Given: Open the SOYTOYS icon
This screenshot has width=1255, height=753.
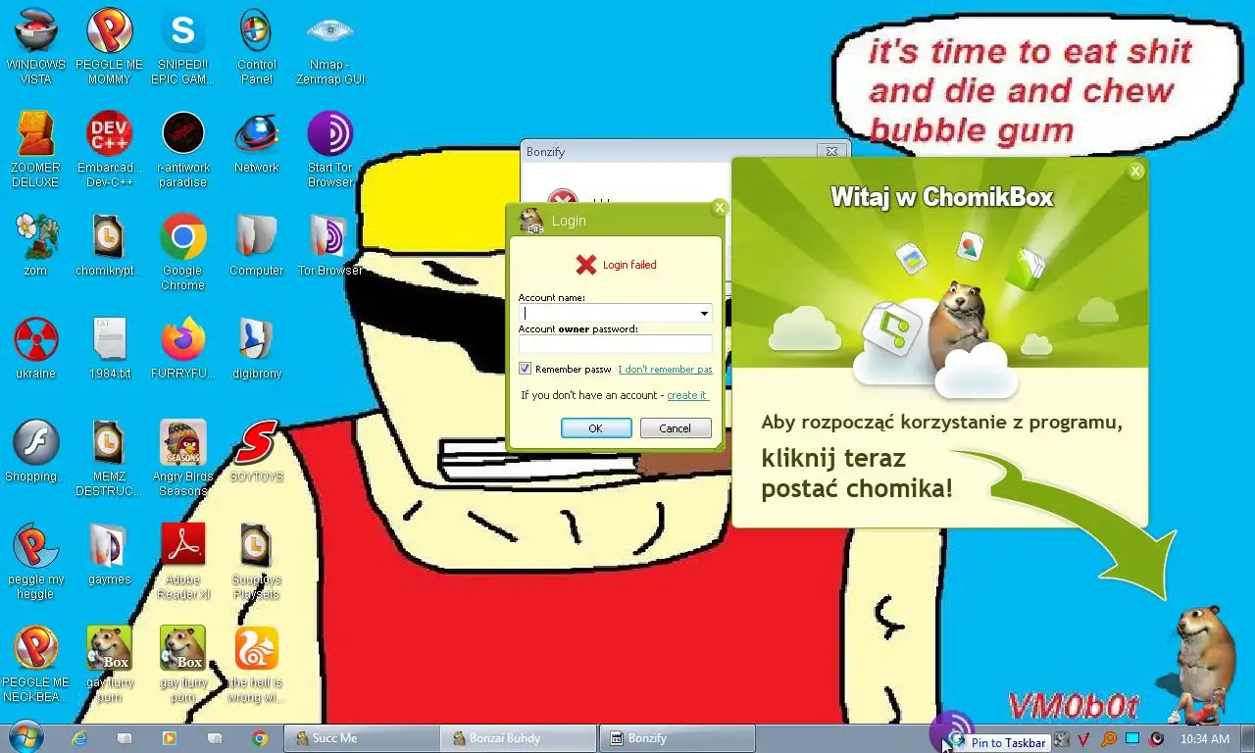Looking at the screenshot, I should pyautogui.click(x=257, y=451).
